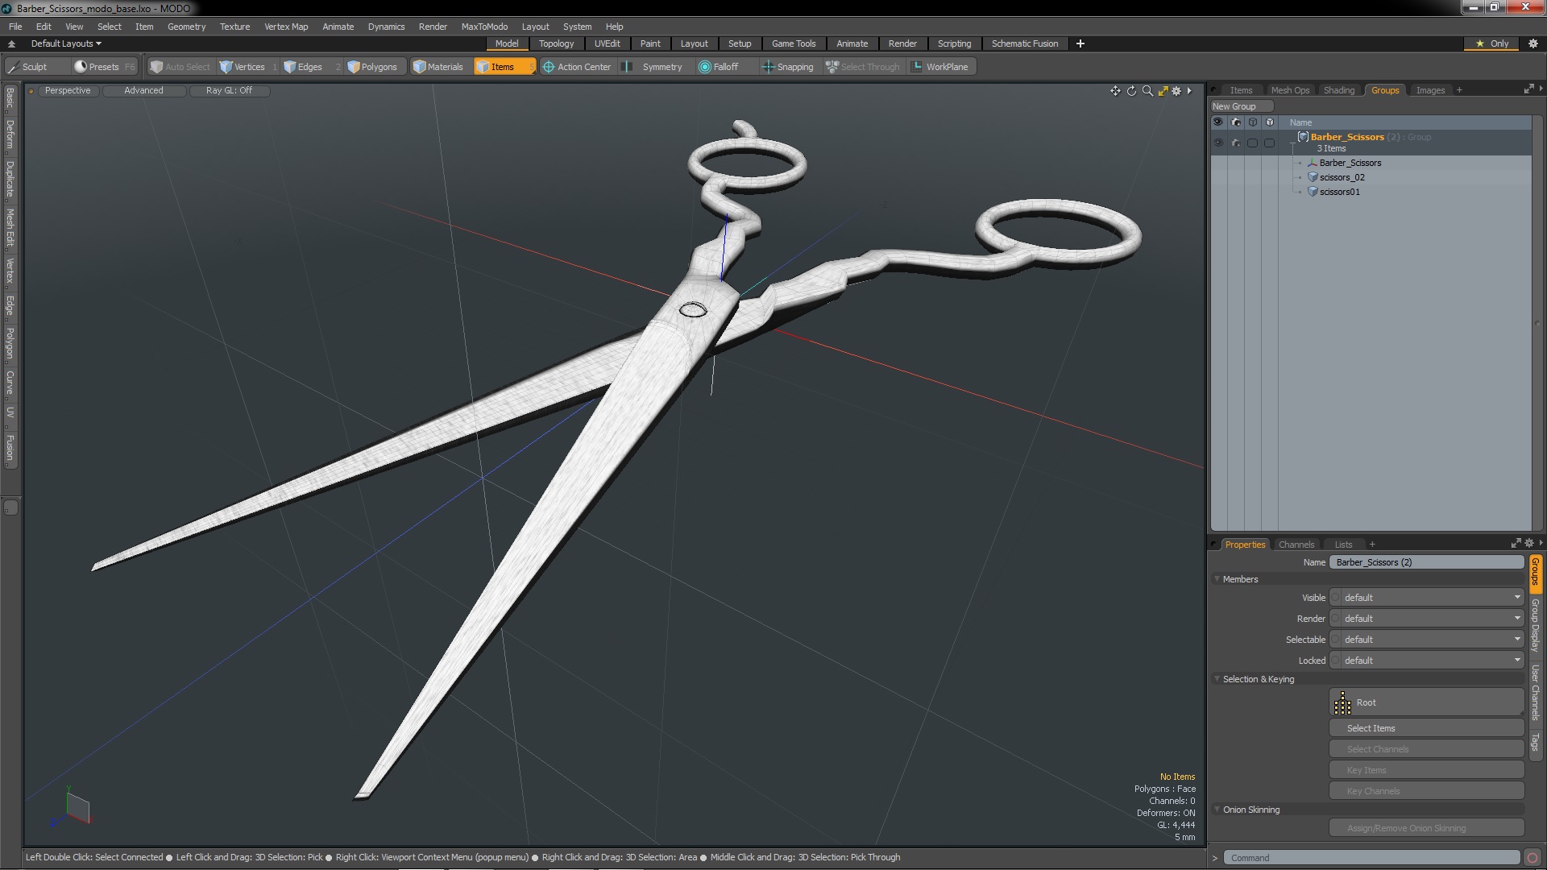Screen dimensions: 1547x870
Task: Click the viewport rotate icon
Action: pos(1131,91)
